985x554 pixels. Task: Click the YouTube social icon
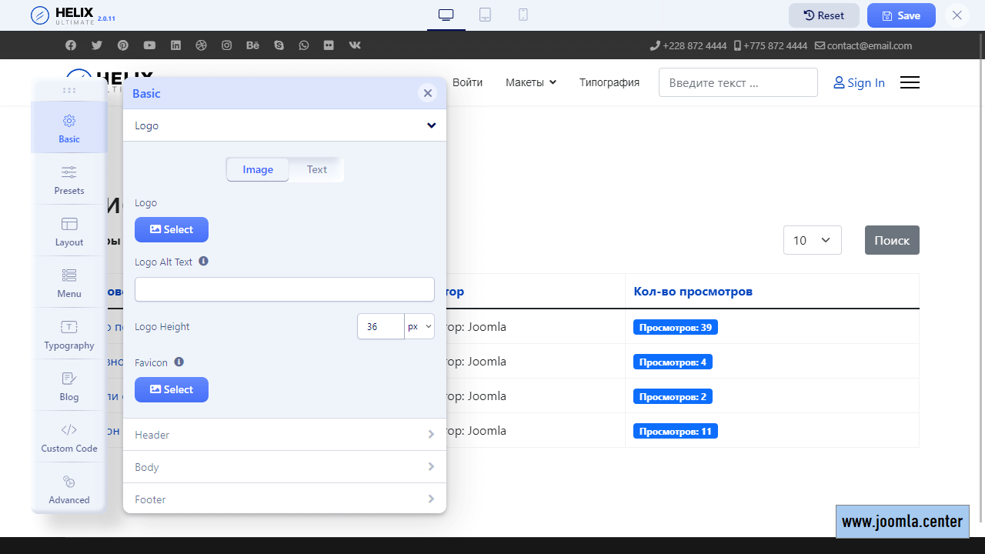click(149, 45)
